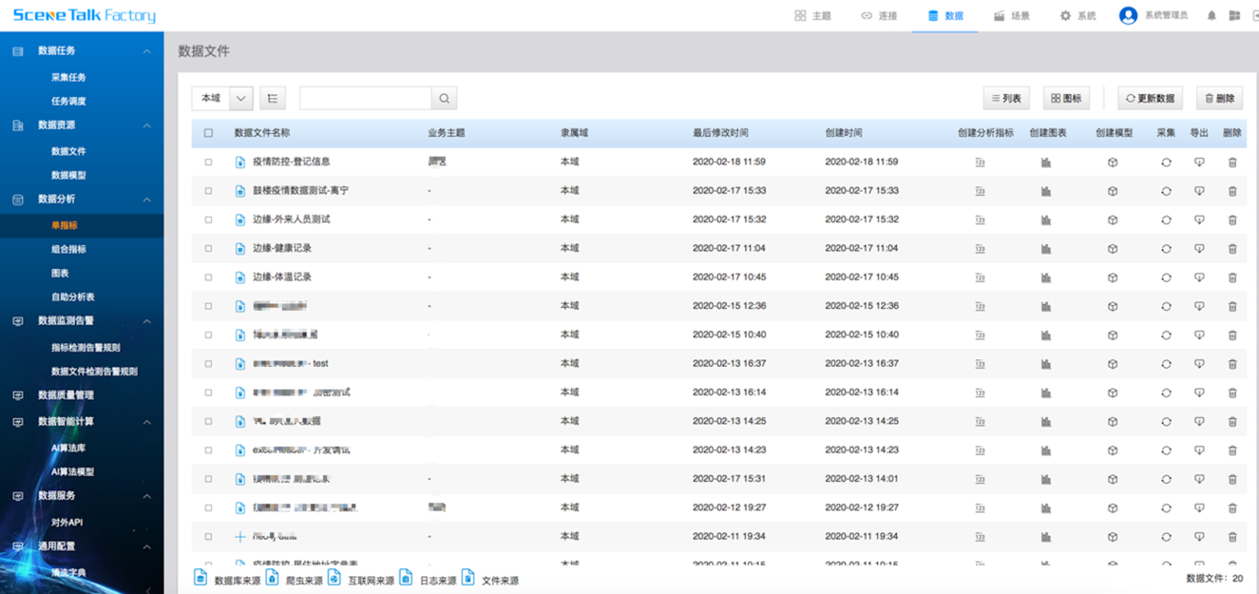This screenshot has height=594, width=1259.
Task: Open the 连接 top navigation tab
Action: [879, 16]
